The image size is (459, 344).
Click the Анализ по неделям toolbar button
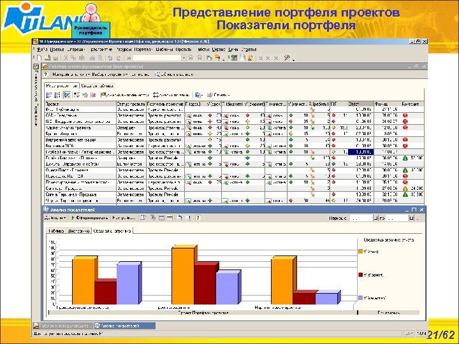pos(171,95)
